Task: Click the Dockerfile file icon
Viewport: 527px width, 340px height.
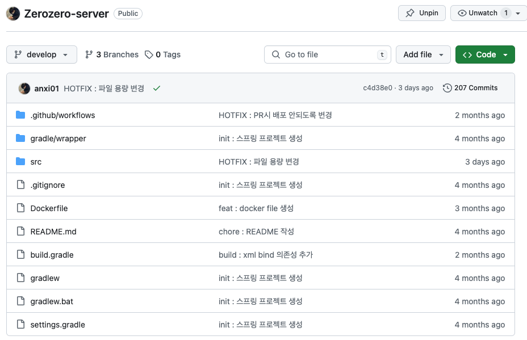Action: (21, 208)
